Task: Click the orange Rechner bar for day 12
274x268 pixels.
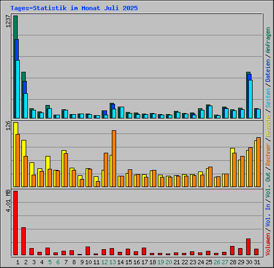Action: [x=106, y=170]
